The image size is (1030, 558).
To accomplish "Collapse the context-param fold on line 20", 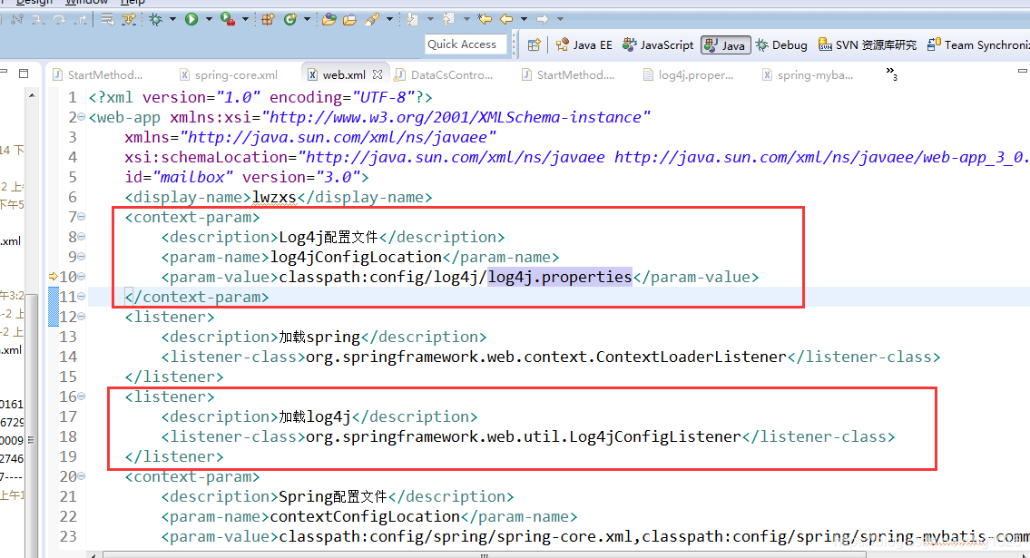I will [x=82, y=476].
